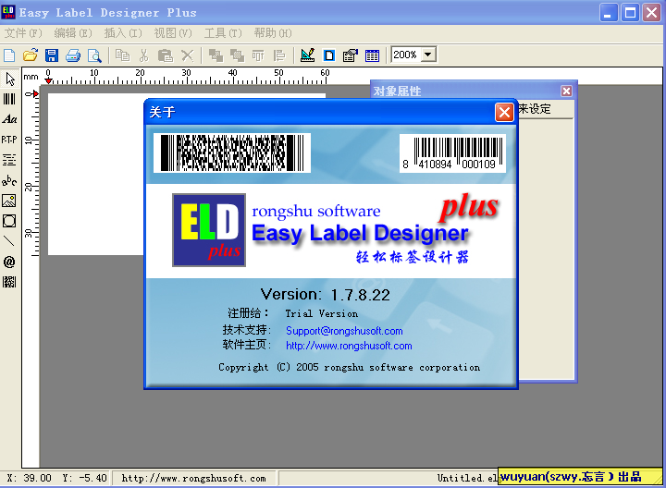Viewport: 666px width, 488px height.
Task: Click the Align Top icon
Action: click(x=258, y=55)
